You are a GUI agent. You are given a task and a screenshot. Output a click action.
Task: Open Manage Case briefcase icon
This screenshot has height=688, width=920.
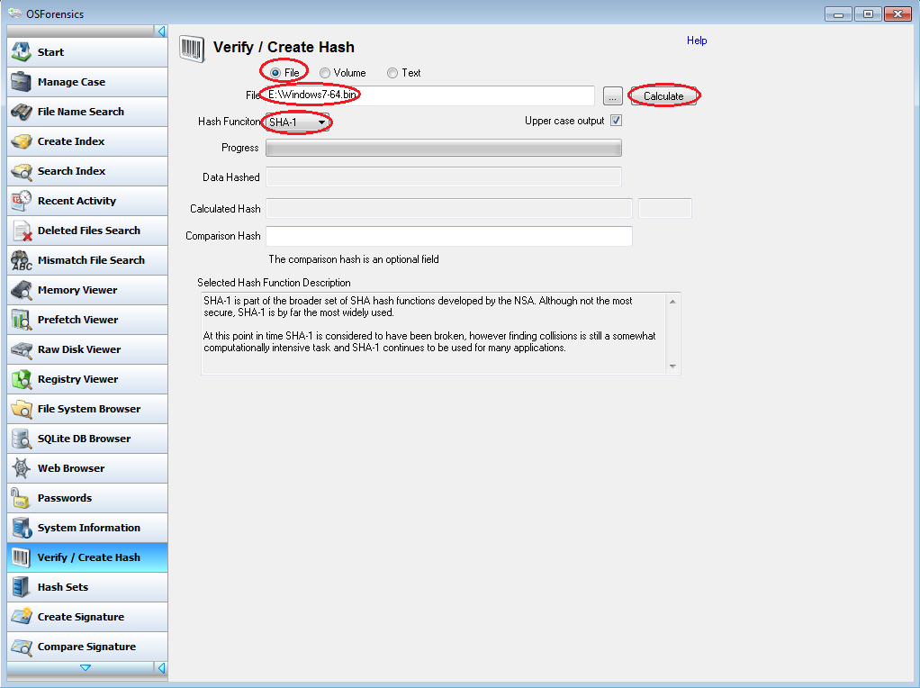click(22, 82)
